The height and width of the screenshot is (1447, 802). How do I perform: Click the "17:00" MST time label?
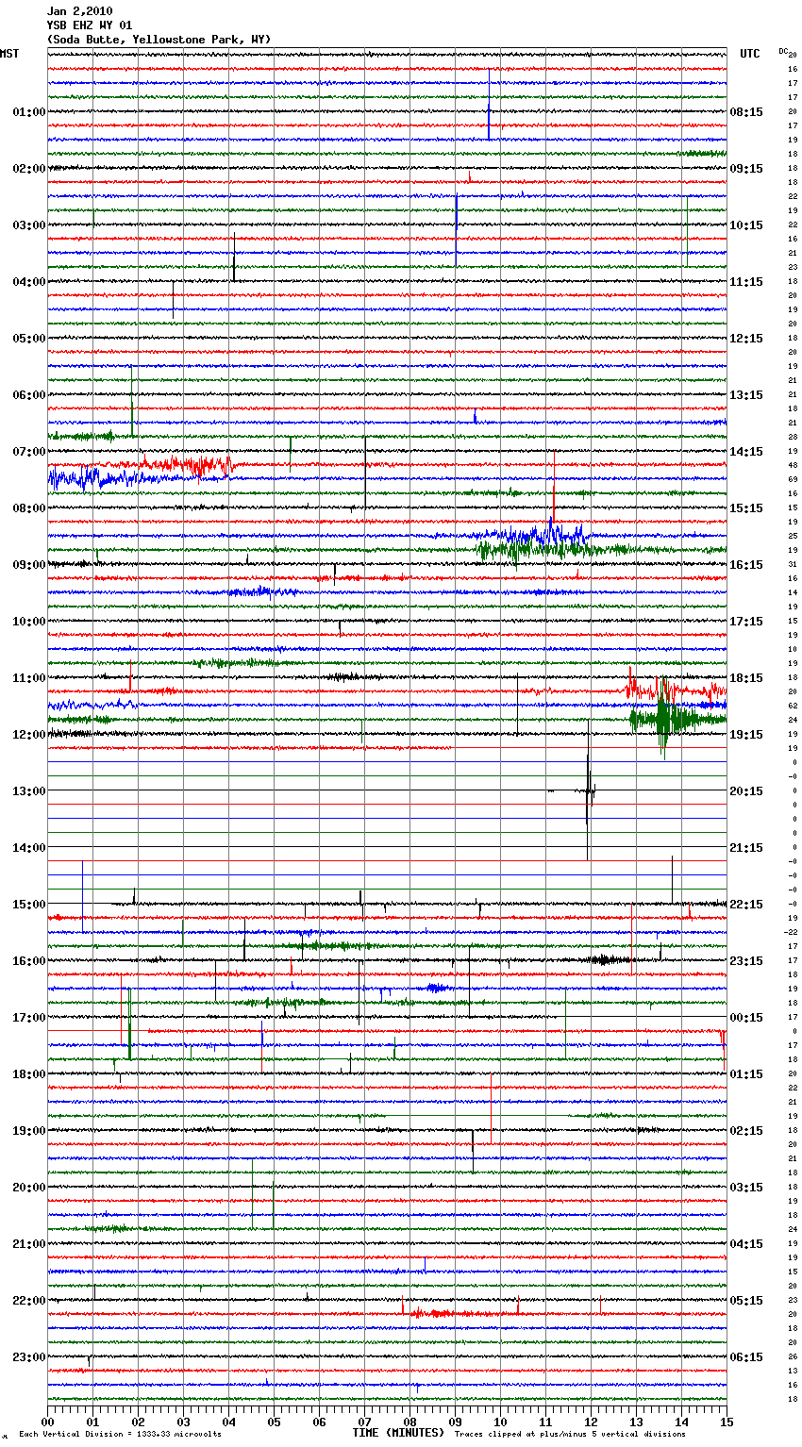(29, 1018)
